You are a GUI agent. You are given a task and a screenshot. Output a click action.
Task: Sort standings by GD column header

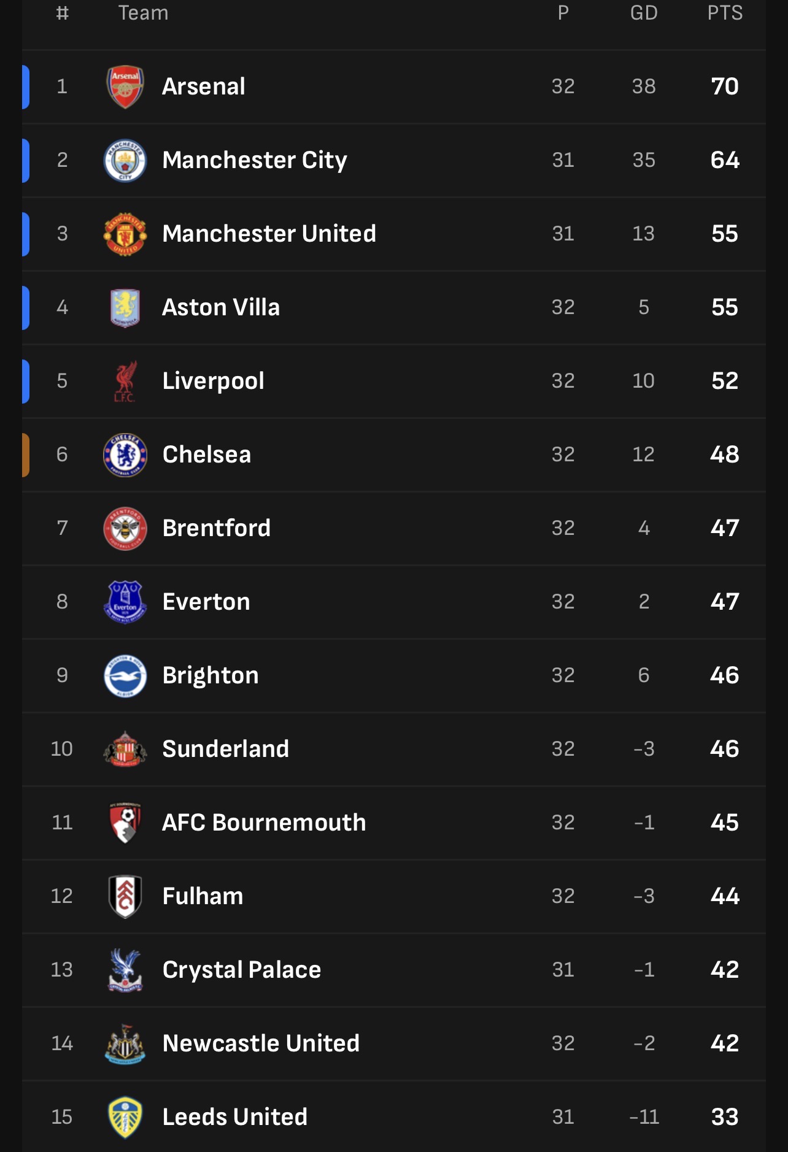click(x=644, y=13)
